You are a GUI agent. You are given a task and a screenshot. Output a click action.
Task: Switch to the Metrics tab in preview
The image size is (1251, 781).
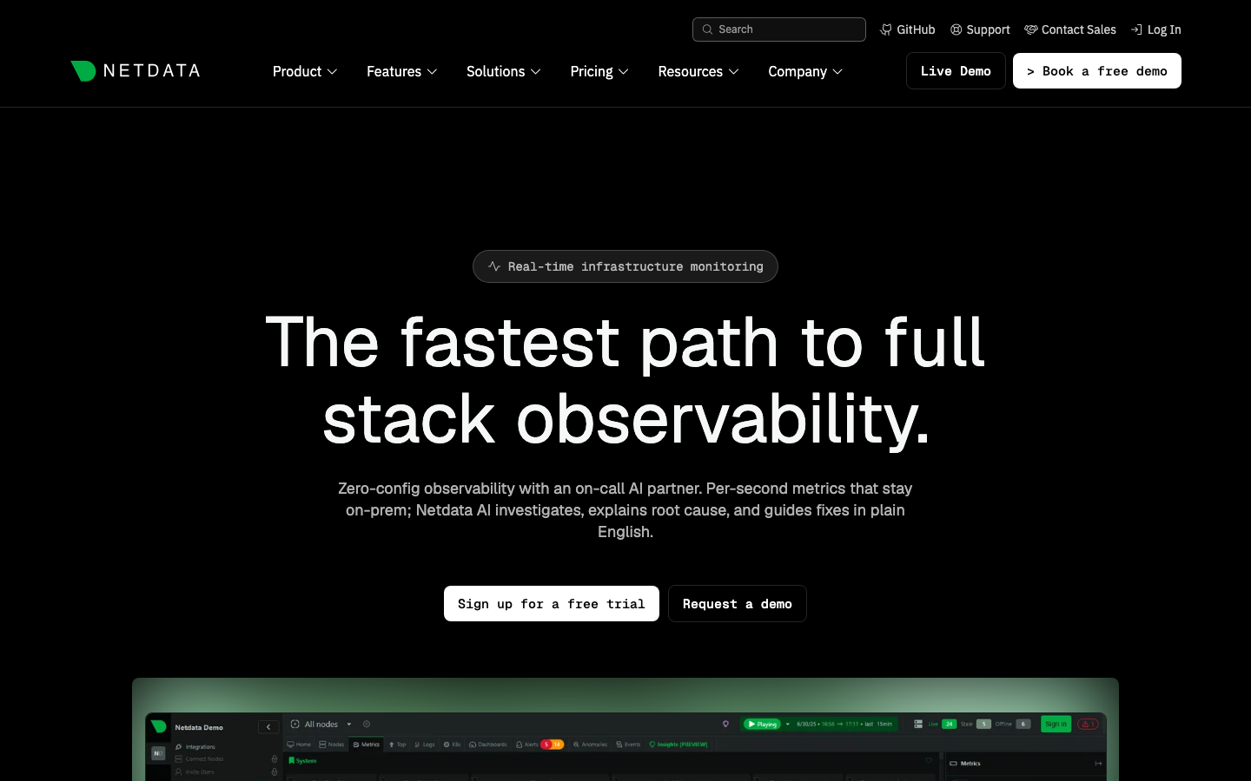coord(367,745)
